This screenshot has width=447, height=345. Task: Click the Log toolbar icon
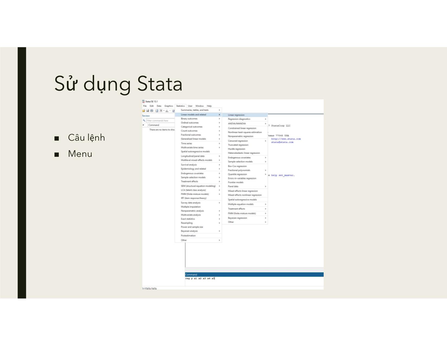[x=157, y=110]
